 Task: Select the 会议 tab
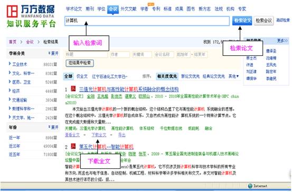113,9
